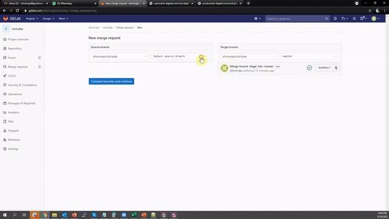Open Snippets in the sidebar
The image size is (389, 219).
pyautogui.click(x=11, y=131)
